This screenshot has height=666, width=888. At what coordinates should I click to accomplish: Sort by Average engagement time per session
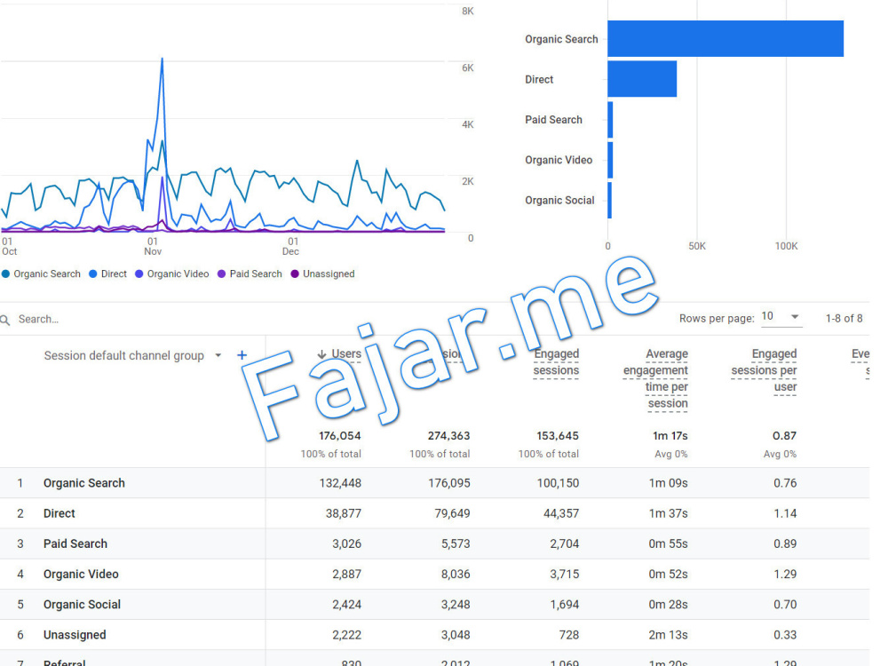tap(656, 378)
